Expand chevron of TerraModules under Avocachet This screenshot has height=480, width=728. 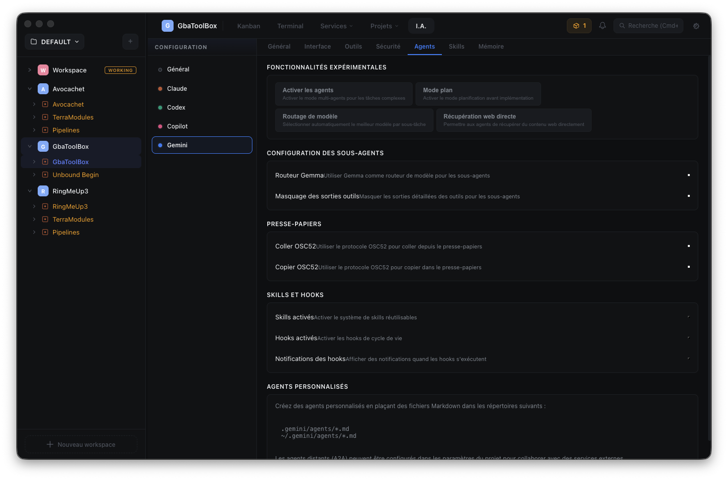tap(34, 117)
